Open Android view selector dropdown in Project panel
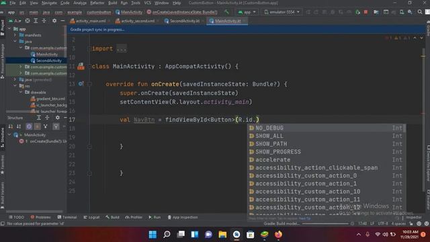This screenshot has height=242, width=430. coord(15,21)
